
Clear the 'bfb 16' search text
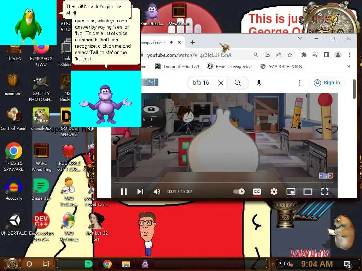pyautogui.click(x=221, y=83)
